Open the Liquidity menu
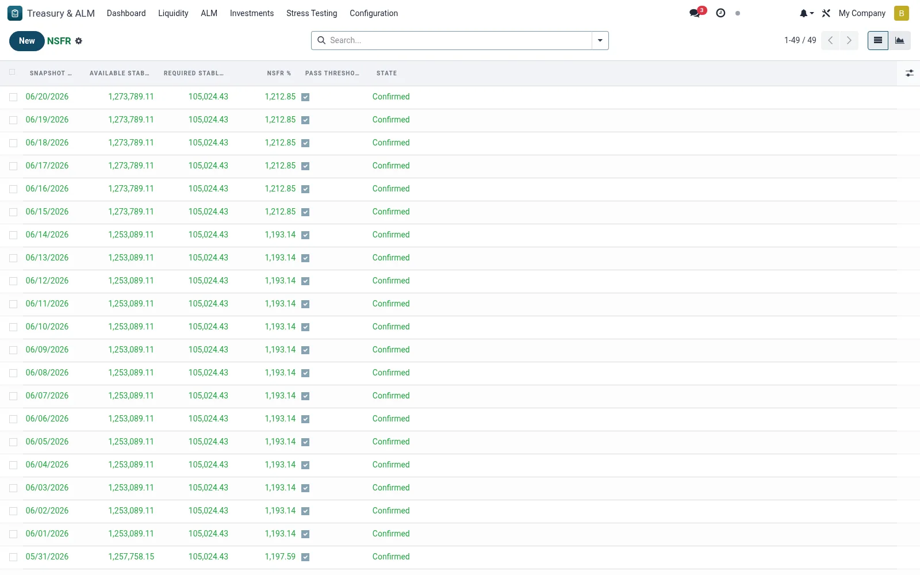 tap(173, 13)
